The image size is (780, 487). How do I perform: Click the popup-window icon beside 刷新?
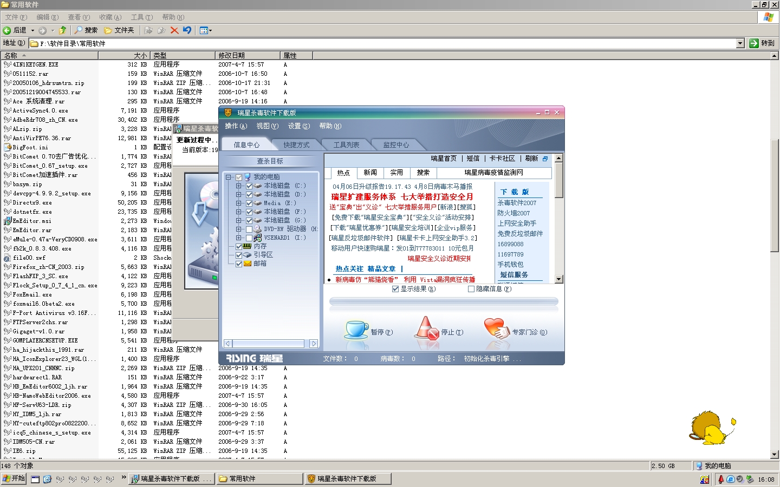(x=545, y=159)
